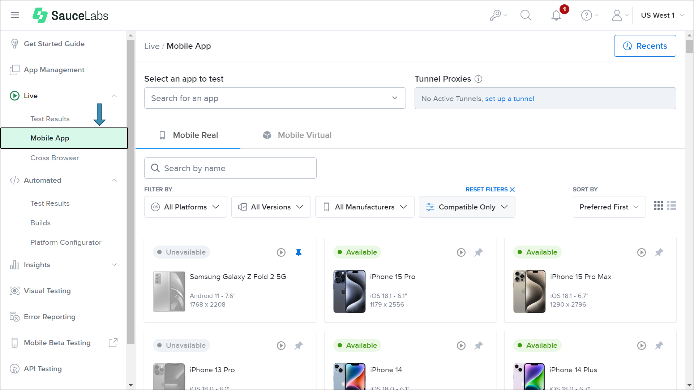Collapse the Automated sidebar section
The height and width of the screenshot is (390, 694).
[114, 180]
